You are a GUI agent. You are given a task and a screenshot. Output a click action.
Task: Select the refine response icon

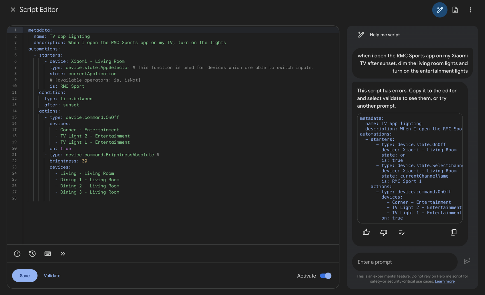point(401,232)
